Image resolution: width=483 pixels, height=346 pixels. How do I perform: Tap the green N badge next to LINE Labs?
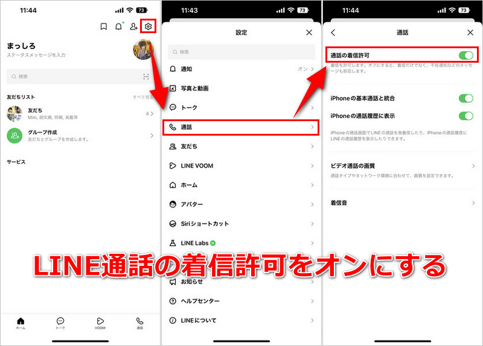coord(213,243)
